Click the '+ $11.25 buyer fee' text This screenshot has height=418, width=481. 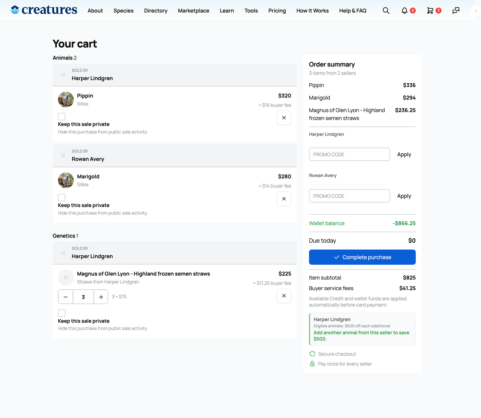pyautogui.click(x=272, y=283)
